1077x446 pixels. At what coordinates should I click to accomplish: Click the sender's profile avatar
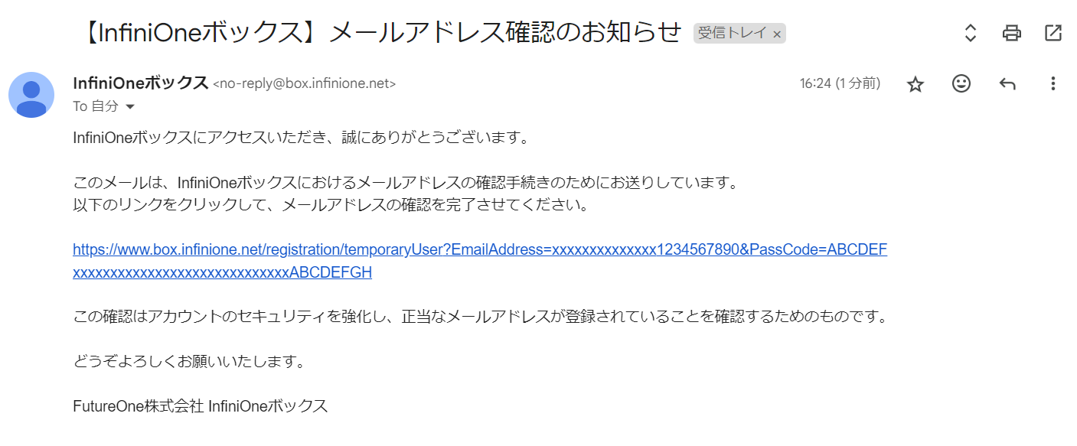31,95
